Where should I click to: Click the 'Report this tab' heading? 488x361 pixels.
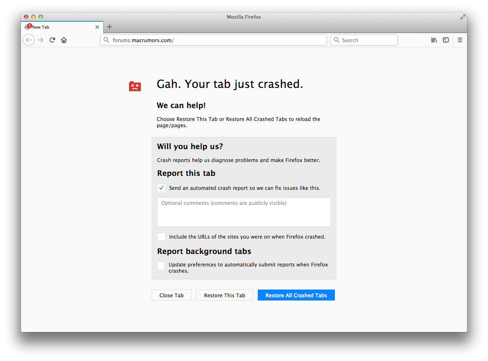[186, 173]
